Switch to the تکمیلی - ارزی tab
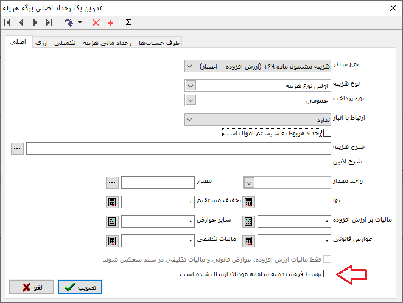 [x=55, y=43]
